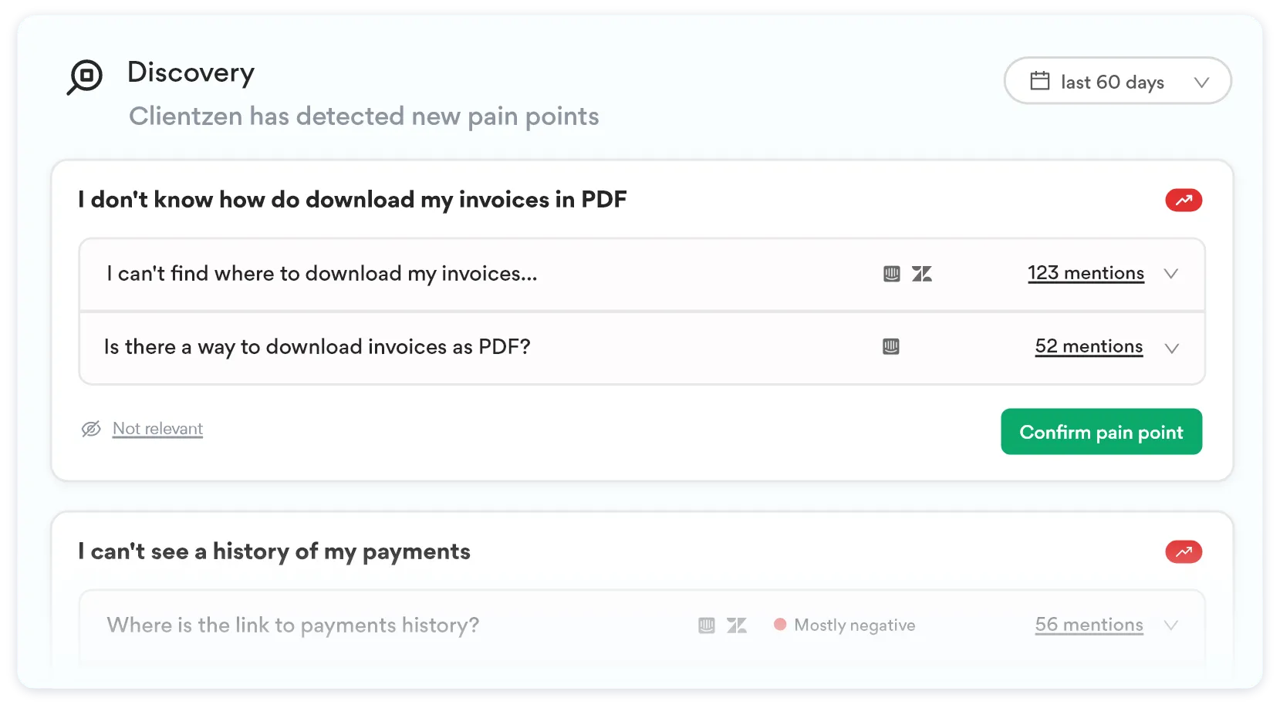1280x708 pixels.
Task: Click the red trending badge on payments history pain point
Action: (1183, 552)
